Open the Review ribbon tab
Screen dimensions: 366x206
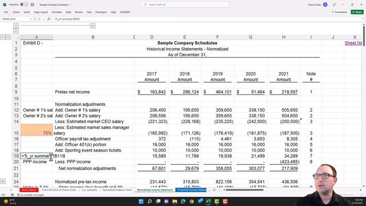pyautogui.click(x=79, y=12)
